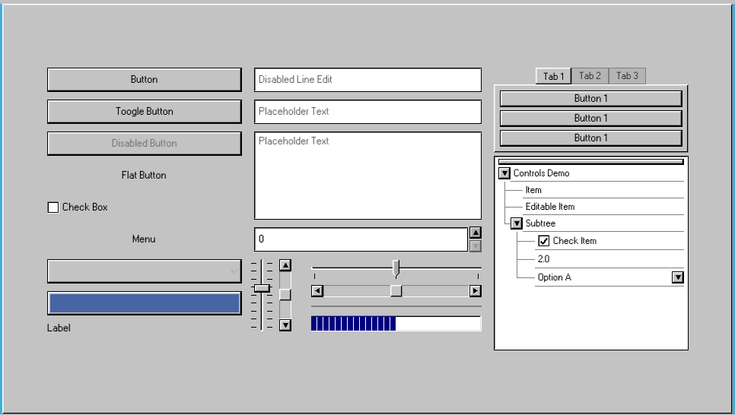Click the Disabled Line Edit field
This screenshot has height=415, width=735.
click(368, 80)
